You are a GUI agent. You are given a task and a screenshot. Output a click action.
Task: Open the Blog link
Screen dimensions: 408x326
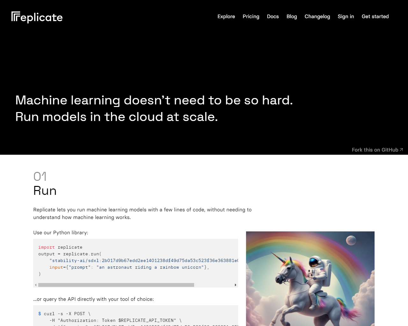tap(292, 17)
